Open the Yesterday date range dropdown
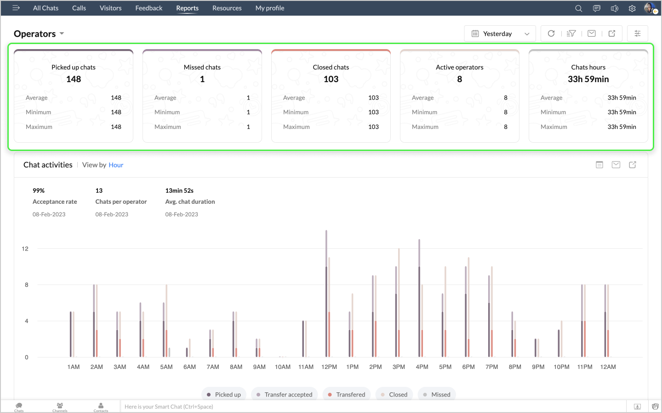This screenshot has width=662, height=413. click(500, 33)
